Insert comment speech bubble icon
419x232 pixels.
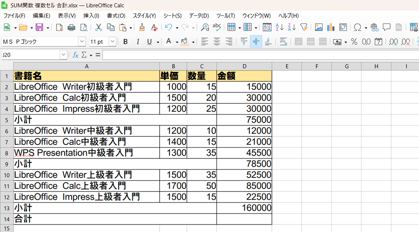[x=386, y=27]
